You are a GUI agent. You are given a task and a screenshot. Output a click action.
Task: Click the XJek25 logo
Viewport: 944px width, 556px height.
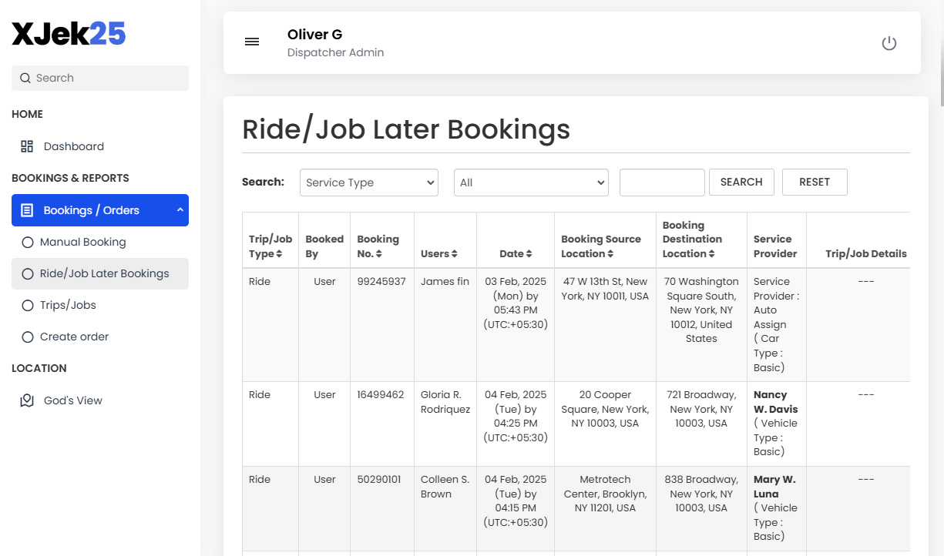click(x=69, y=33)
